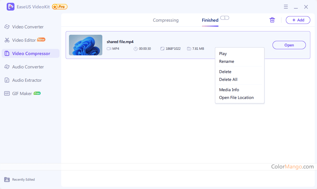Open Recently Edited at the bottom

[19, 180]
